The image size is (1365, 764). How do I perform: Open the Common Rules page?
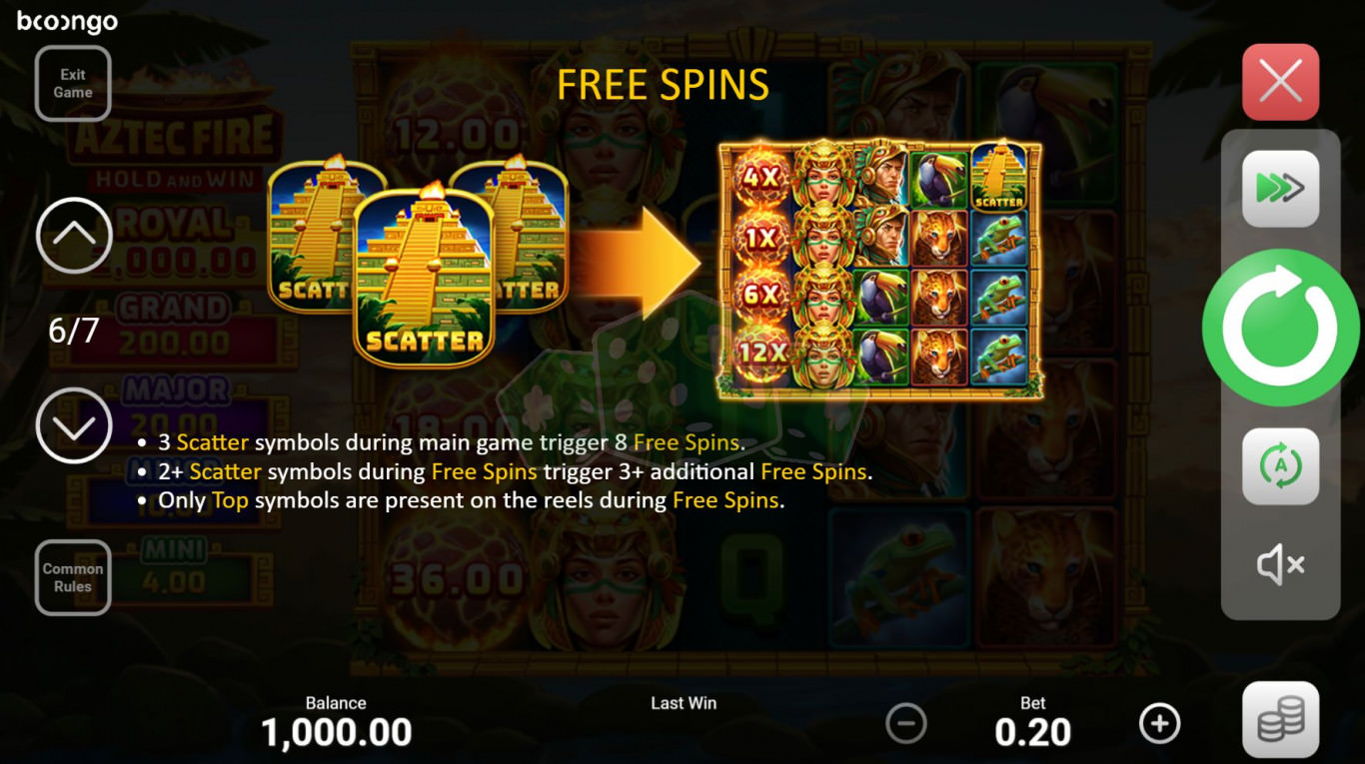point(73,577)
